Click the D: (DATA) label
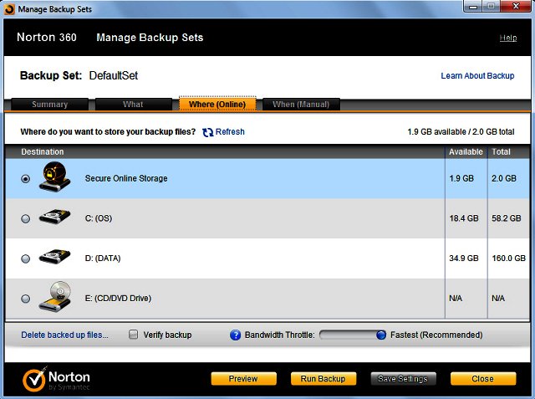 click(103, 258)
